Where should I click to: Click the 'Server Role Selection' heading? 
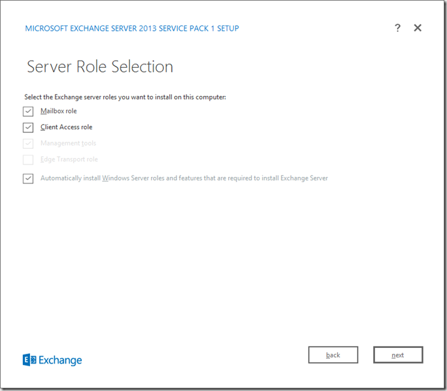[100, 67]
